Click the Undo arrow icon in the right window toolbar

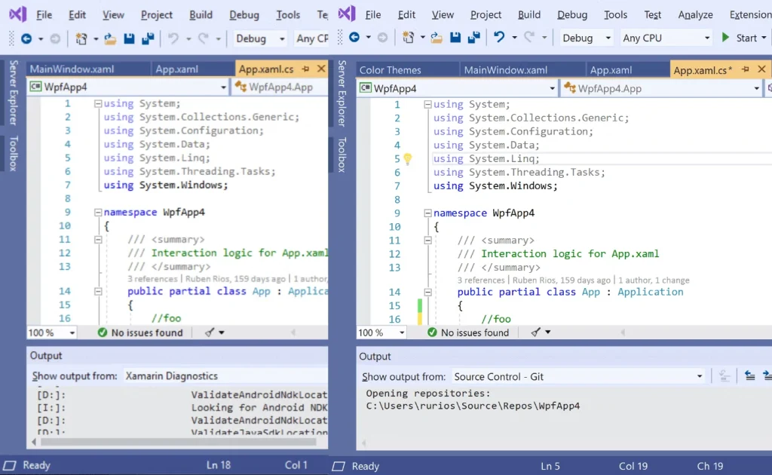click(499, 38)
